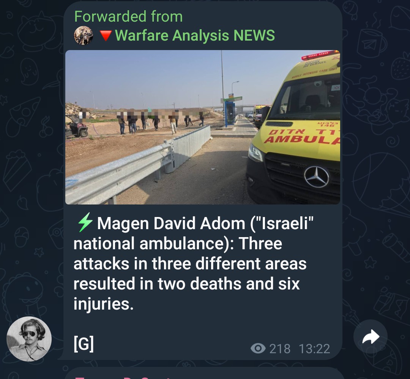Tap the small Warfare Analysis NEWS channel avatar

[84, 35]
